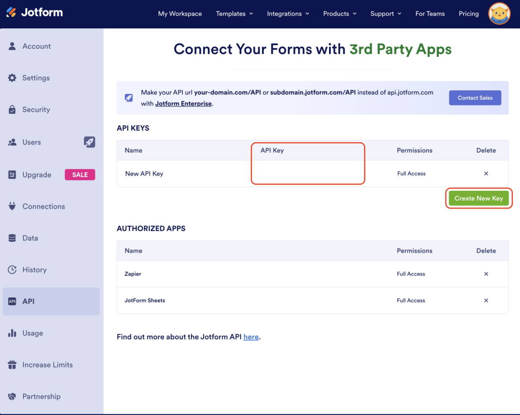Click the Partnership handshake icon
The width and height of the screenshot is (520, 415).
pos(12,396)
